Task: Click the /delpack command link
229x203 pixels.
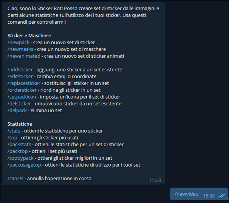Action: pos(17,110)
